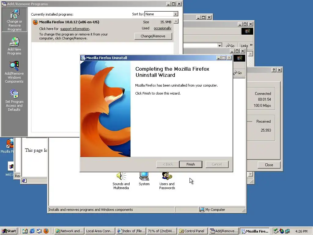Launch Firefox from Quick Launch
The height and width of the screenshot is (235, 313).
[x=46, y=231]
